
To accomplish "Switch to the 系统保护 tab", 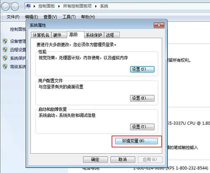I will [x=94, y=35].
